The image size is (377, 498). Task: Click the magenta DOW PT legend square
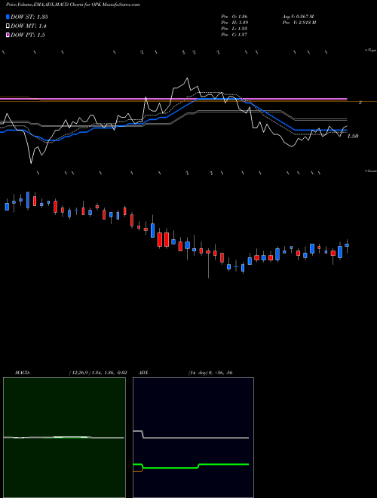click(8, 35)
